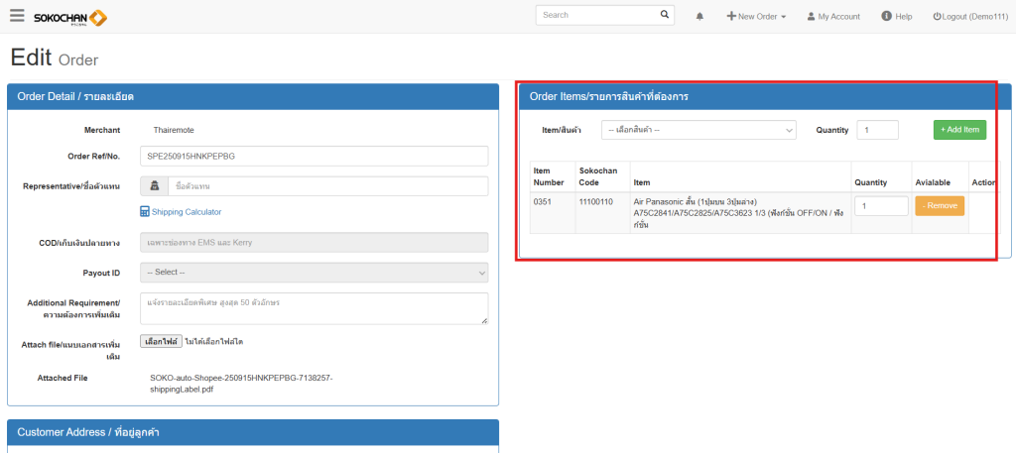The width and height of the screenshot is (1016, 453).
Task: Click the Additional Requirement textarea
Action: (x=315, y=307)
